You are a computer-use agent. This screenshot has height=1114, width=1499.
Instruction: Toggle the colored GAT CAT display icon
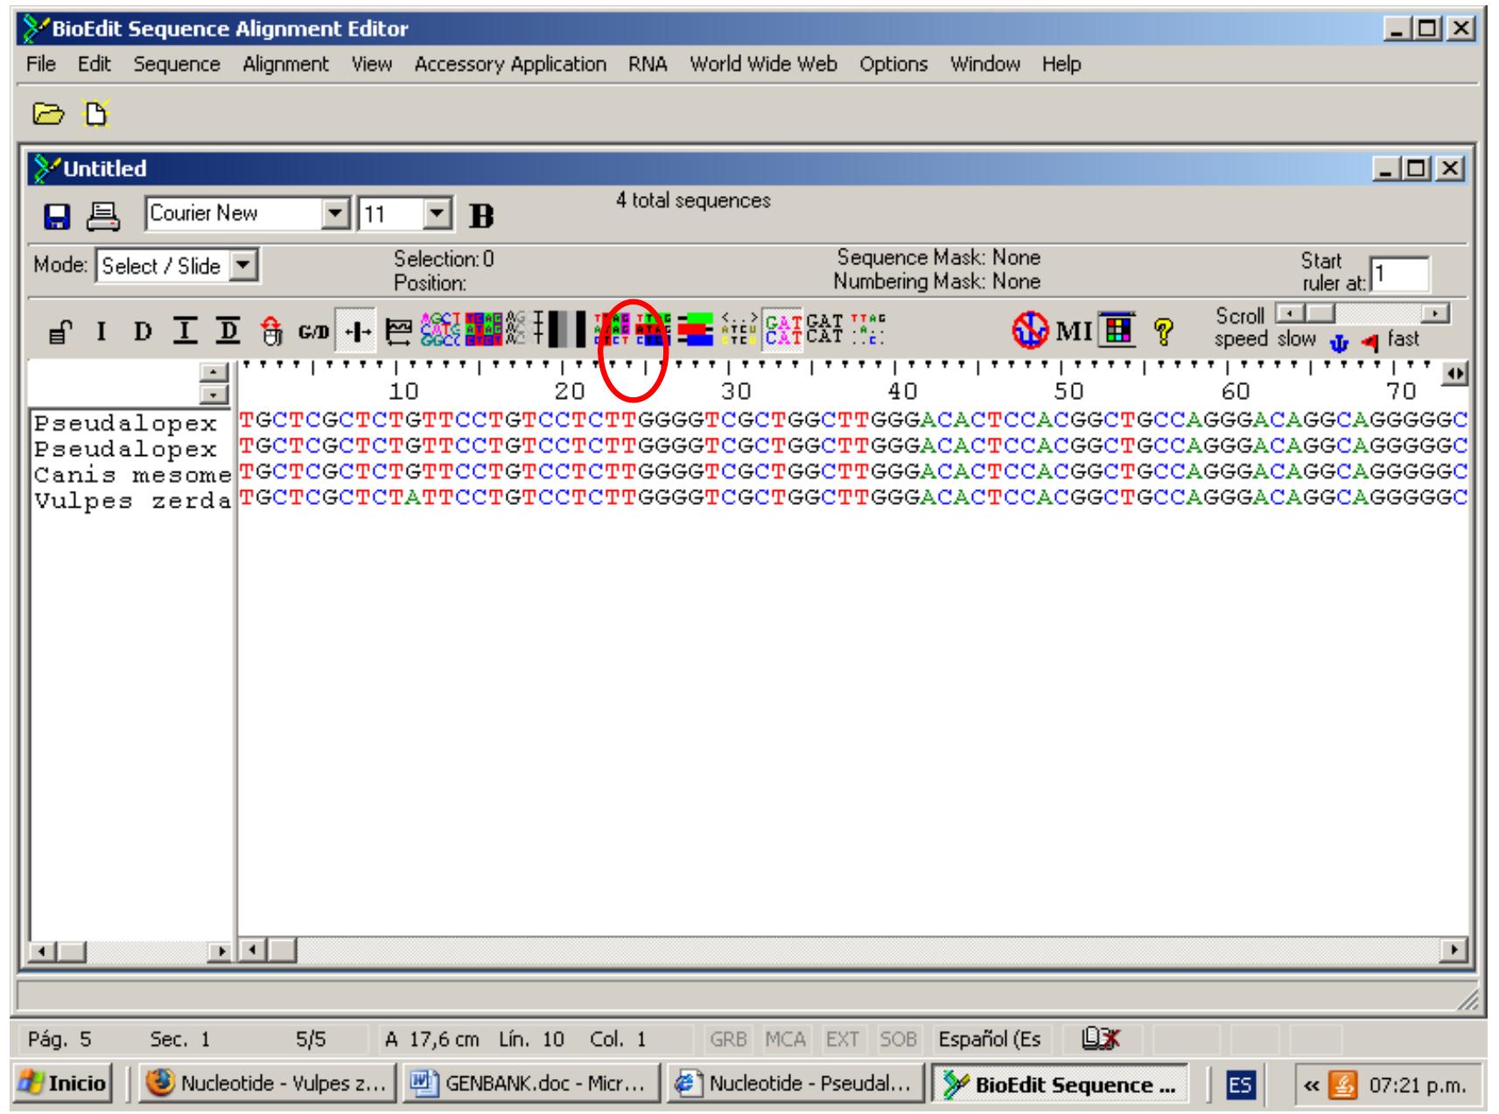pos(781,330)
